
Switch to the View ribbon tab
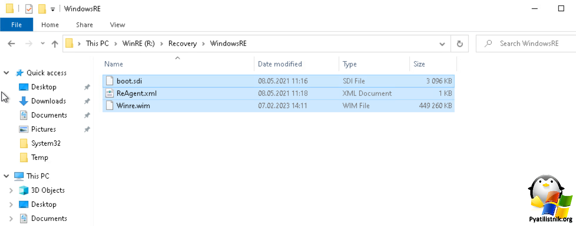coord(117,25)
